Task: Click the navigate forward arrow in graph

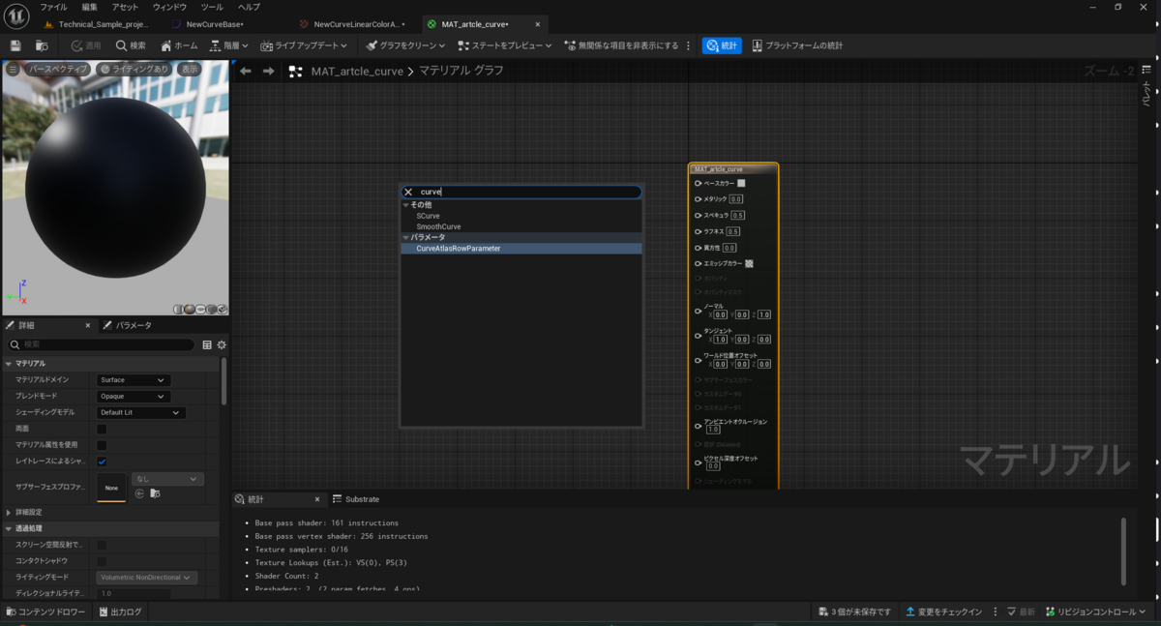Action: pyautogui.click(x=268, y=71)
